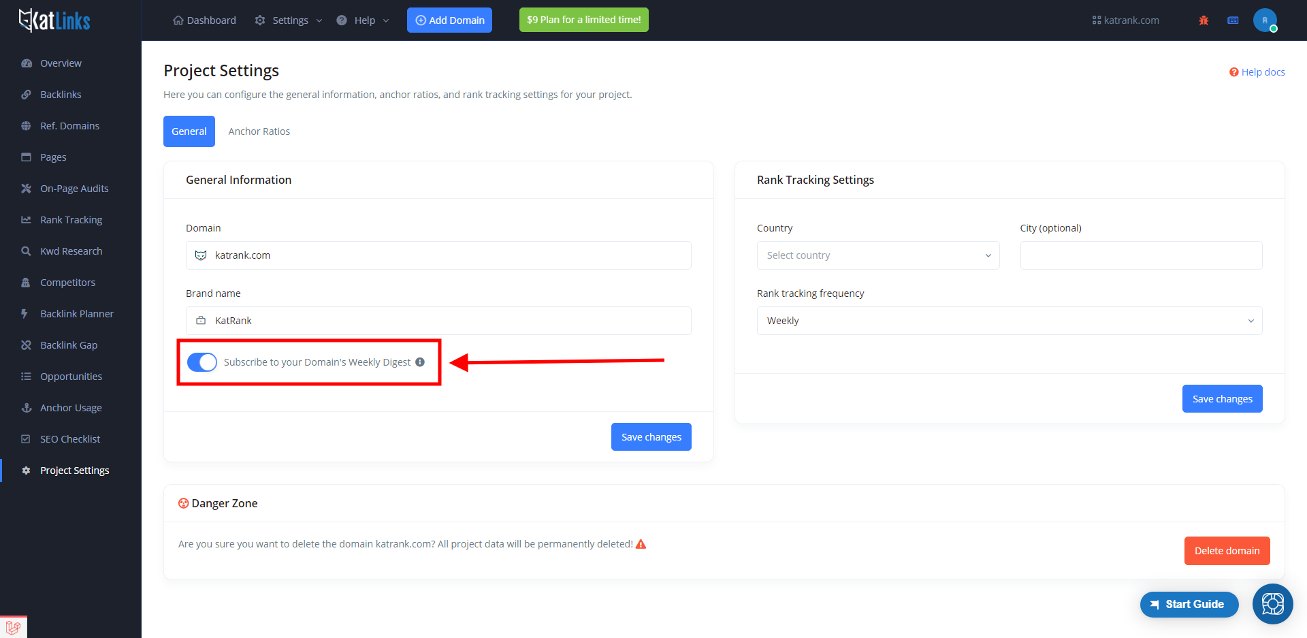This screenshot has width=1307, height=638.
Task: Go to Rank Tracking in sidebar
Action: [71, 220]
